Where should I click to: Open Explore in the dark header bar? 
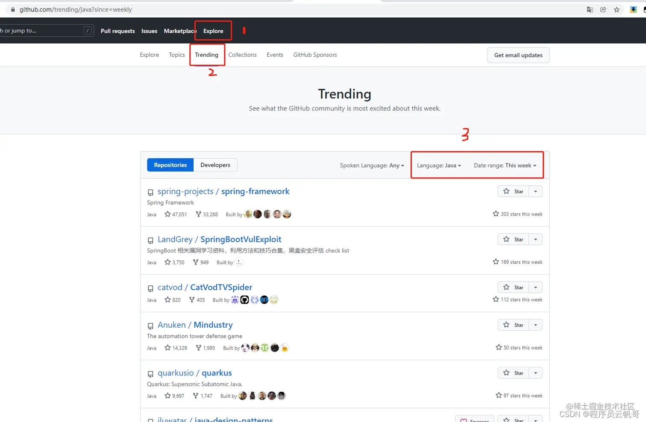pyautogui.click(x=213, y=31)
